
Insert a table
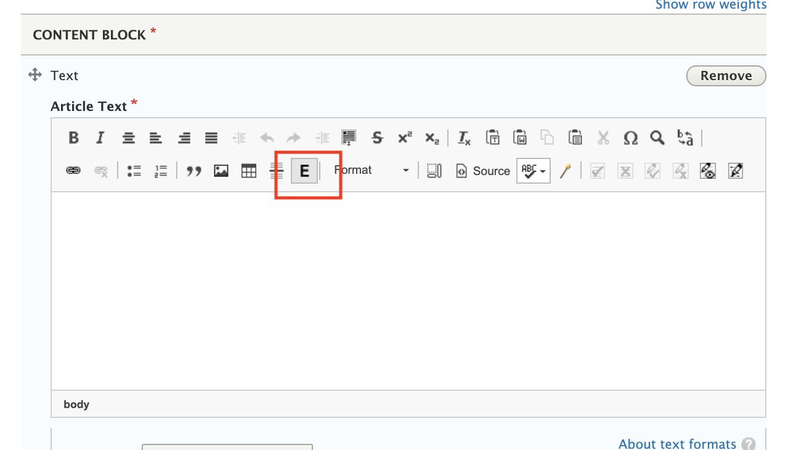click(249, 171)
